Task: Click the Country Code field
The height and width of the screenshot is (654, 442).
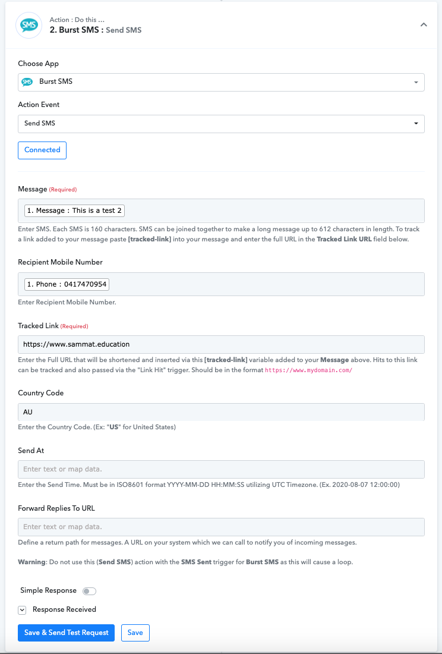Action: point(221,412)
